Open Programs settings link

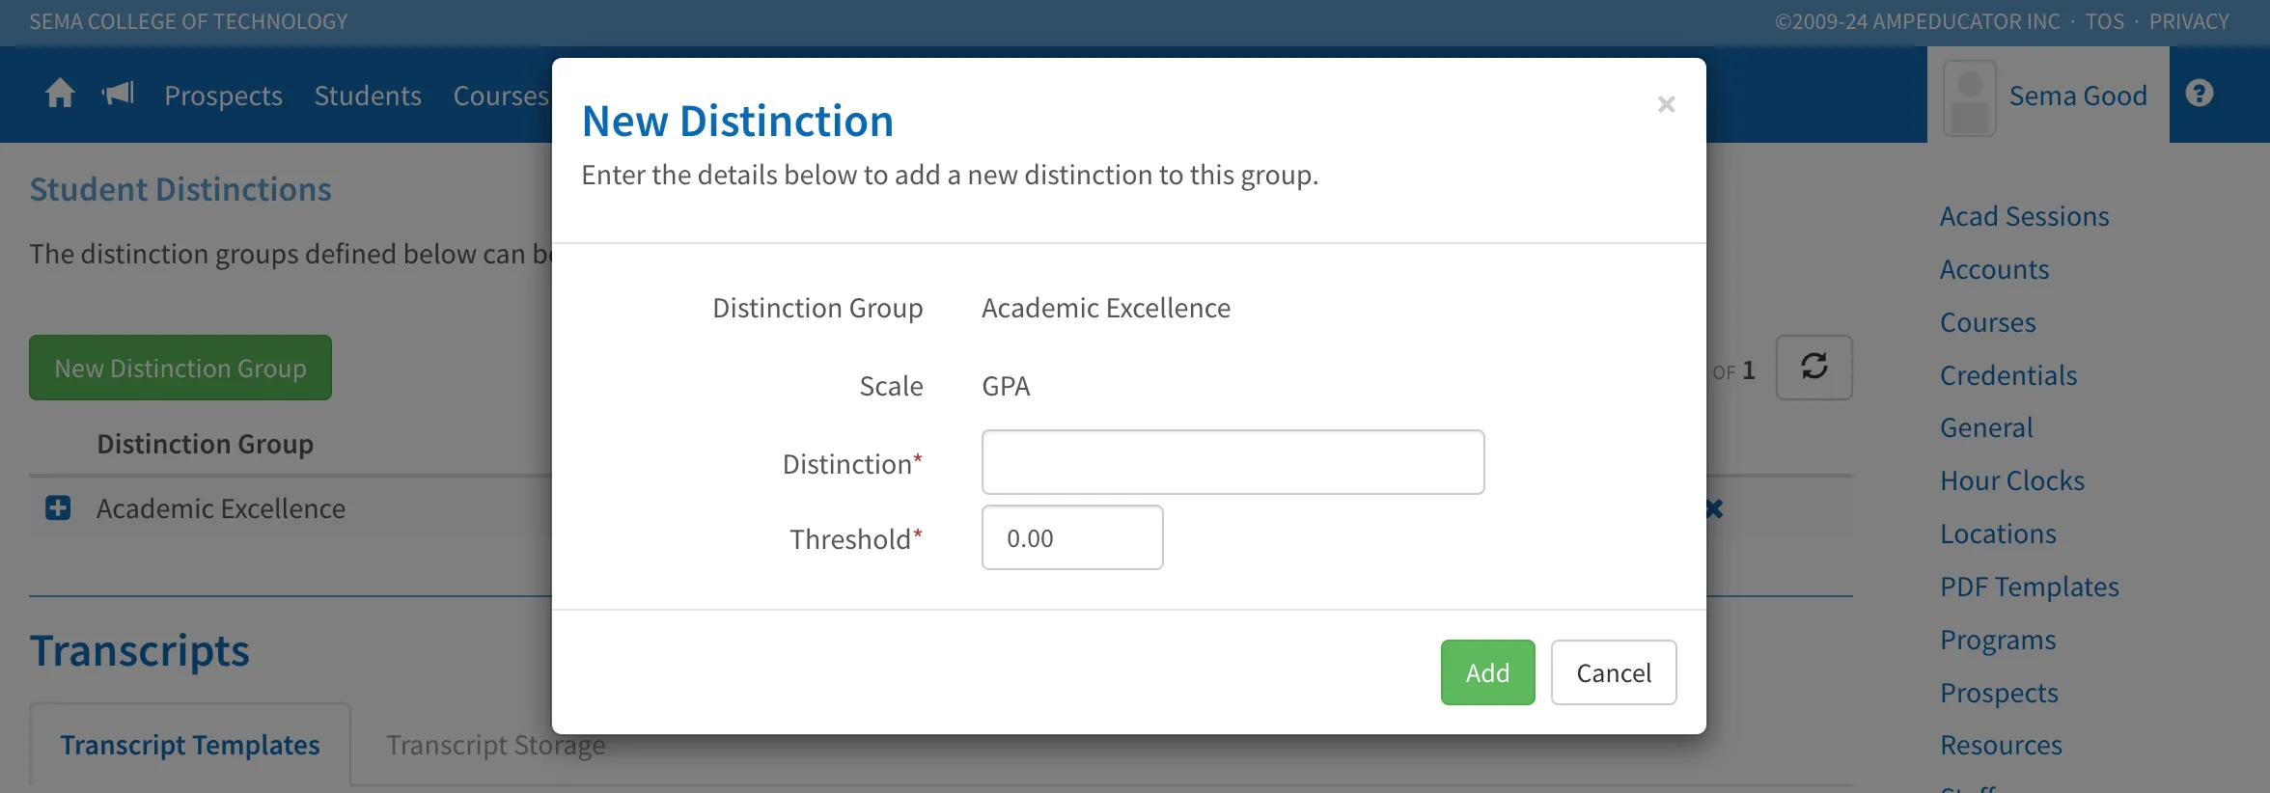pyautogui.click(x=1998, y=640)
